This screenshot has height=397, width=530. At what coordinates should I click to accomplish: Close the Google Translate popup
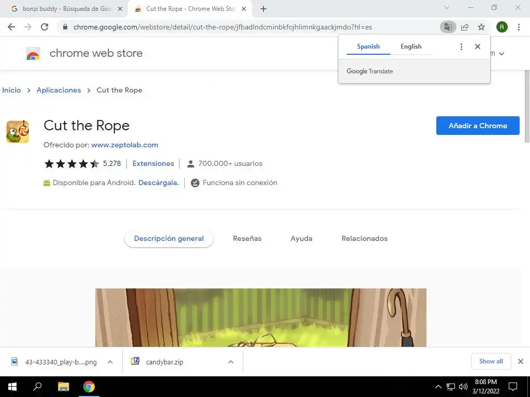(x=478, y=47)
